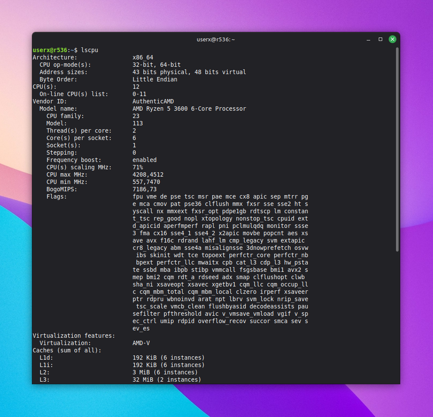Click the 'Frequency boost:' label
This screenshot has height=417, width=433.
pyautogui.click(x=74, y=160)
